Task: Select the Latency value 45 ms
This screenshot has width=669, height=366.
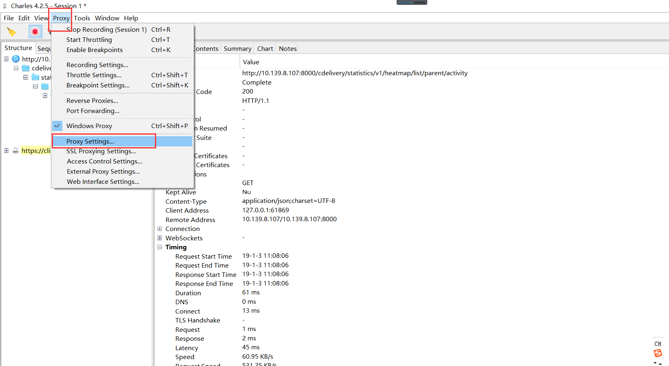Action: [251, 347]
